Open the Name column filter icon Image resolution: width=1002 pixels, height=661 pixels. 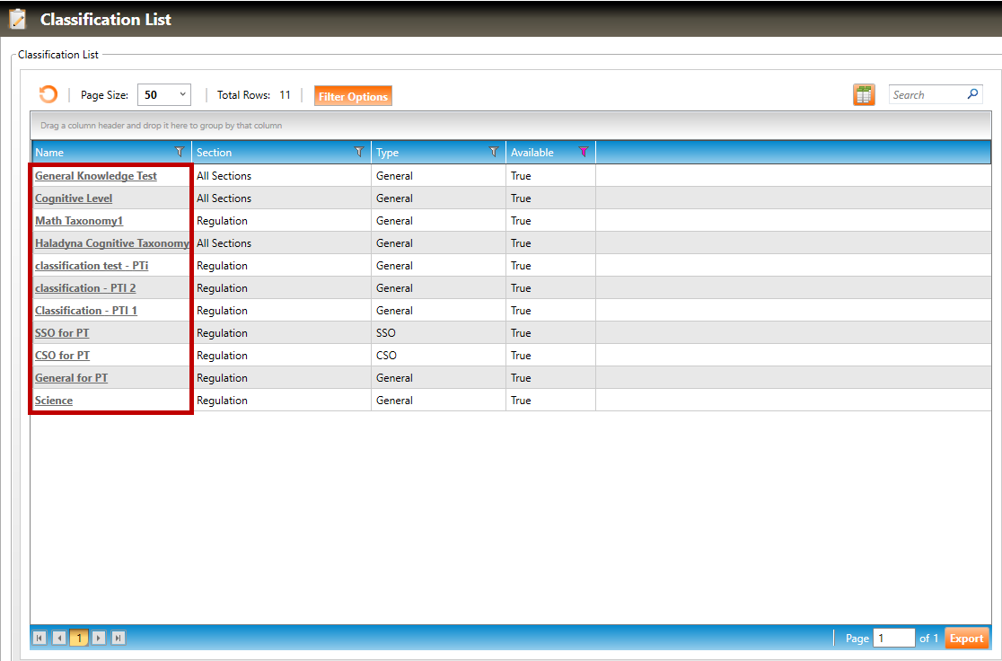pyautogui.click(x=180, y=153)
